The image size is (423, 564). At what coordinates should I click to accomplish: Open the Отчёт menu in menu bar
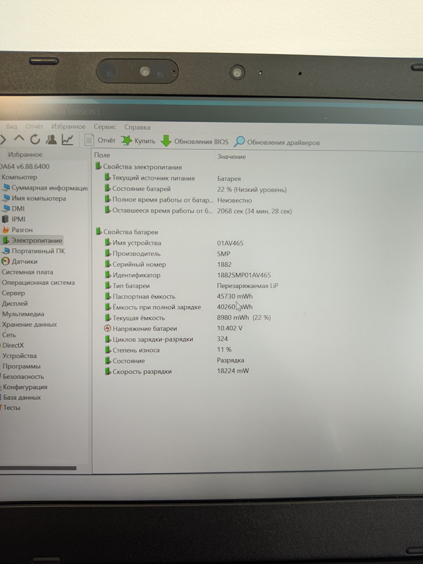[x=34, y=126]
